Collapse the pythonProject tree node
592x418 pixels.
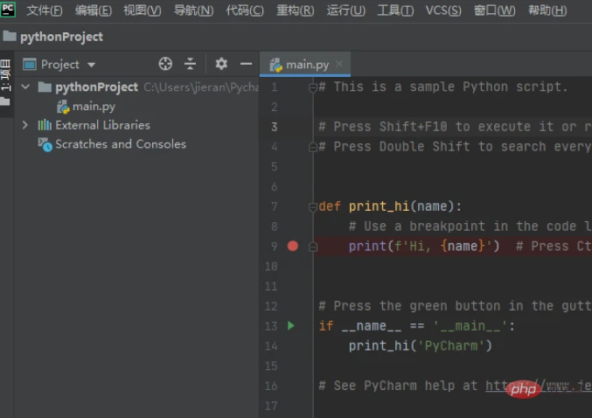pyautogui.click(x=25, y=87)
